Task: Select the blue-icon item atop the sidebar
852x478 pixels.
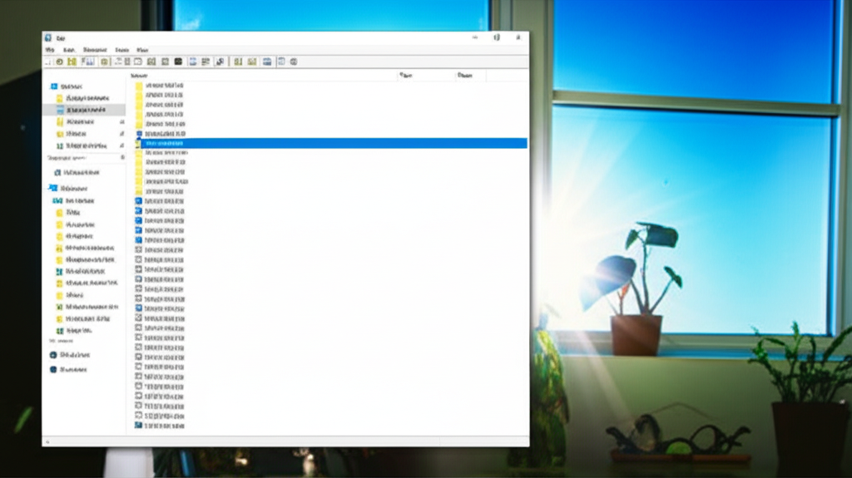Action: click(55, 86)
